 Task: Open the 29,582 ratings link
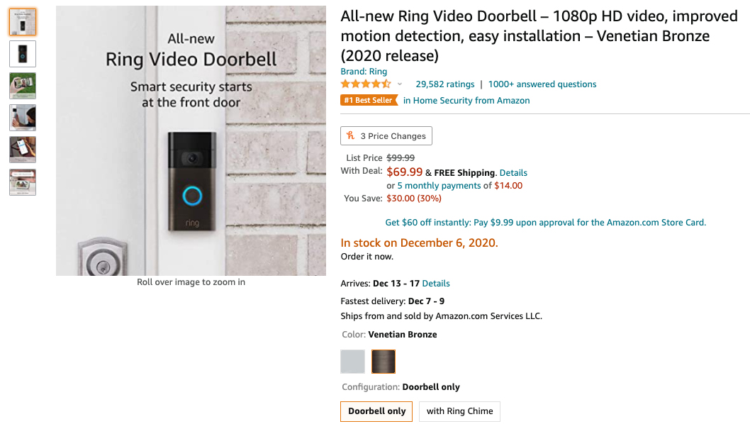pyautogui.click(x=445, y=84)
